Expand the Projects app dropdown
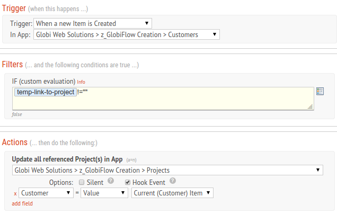This screenshot has width=337, height=214. point(167,170)
